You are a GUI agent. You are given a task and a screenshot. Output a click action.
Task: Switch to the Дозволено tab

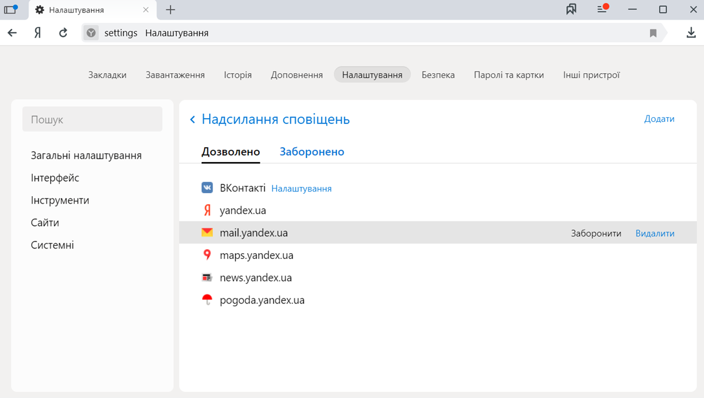click(x=230, y=152)
